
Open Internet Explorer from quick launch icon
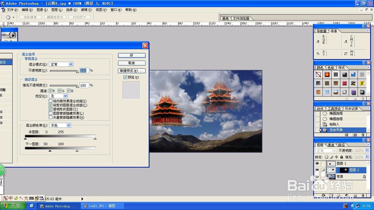click(x=32, y=206)
